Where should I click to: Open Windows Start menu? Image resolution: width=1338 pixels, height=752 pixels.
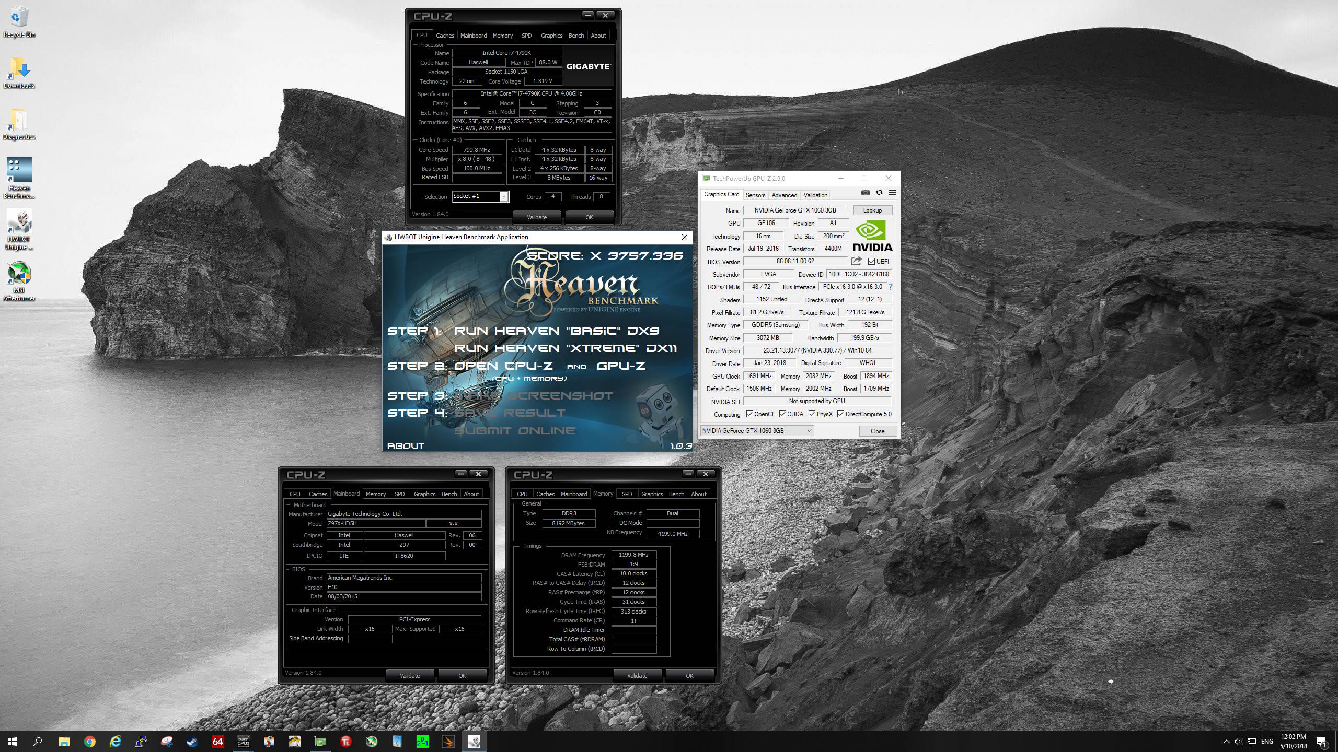(x=13, y=742)
